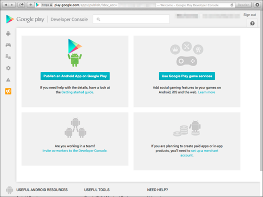This screenshot has height=197, width=263.
Task: Click the Reader button
Action: pos(243,5)
